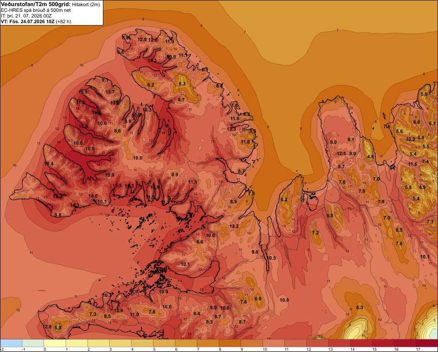Image resolution: width=438 pixels, height=352 pixels.
Task: Click the temperature value "5.6" on the map
Action: pos(399,131)
